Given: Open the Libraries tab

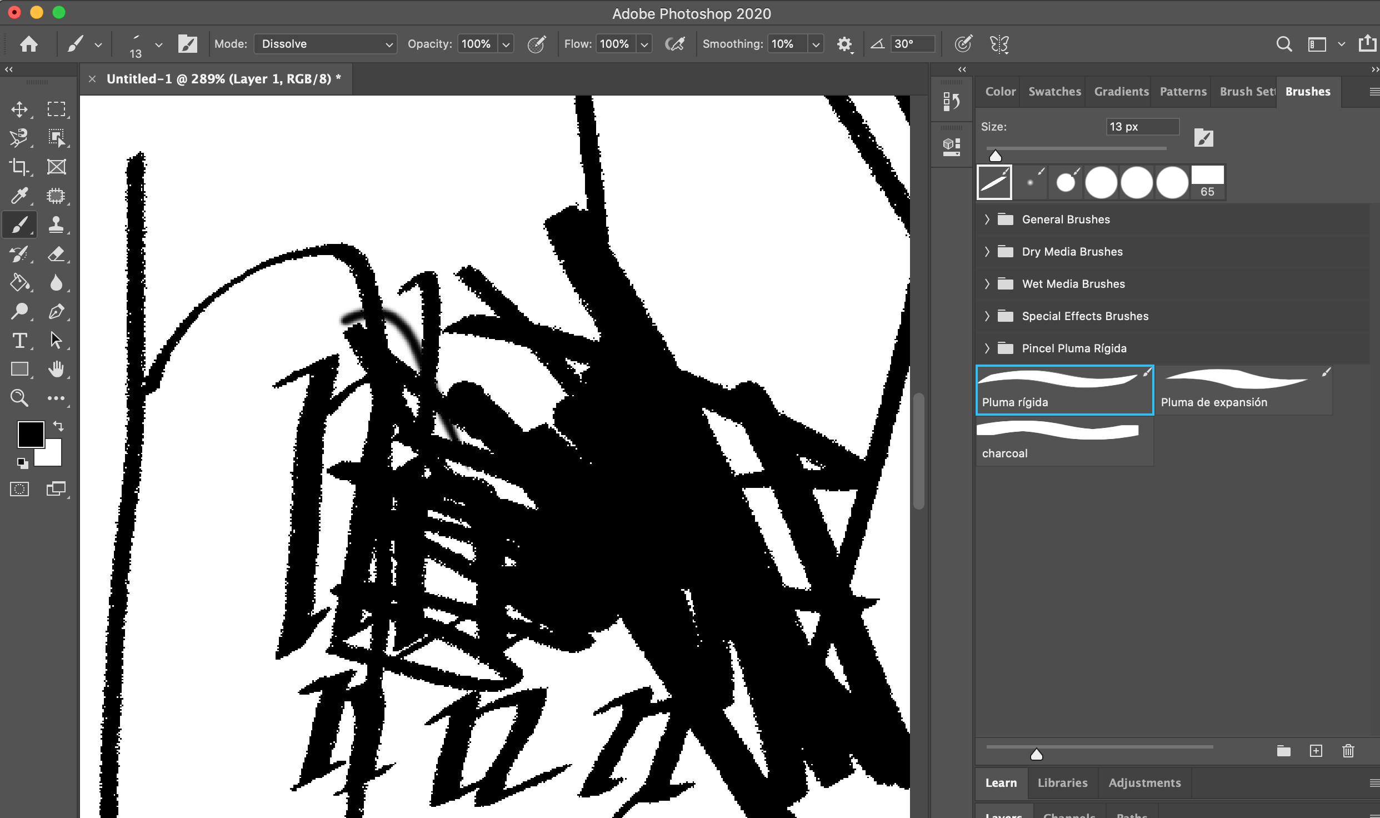Looking at the screenshot, I should tap(1063, 782).
